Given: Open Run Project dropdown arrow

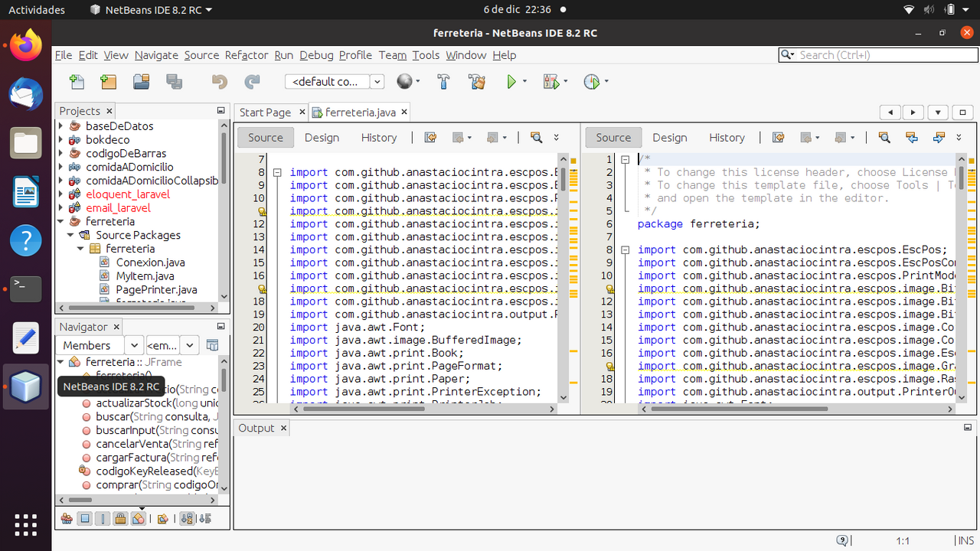Looking at the screenshot, I should (524, 82).
